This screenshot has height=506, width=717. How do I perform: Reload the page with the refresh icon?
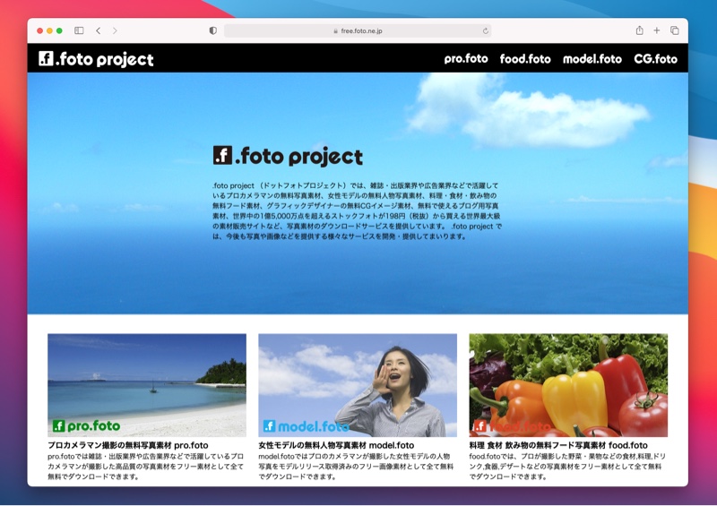click(485, 31)
